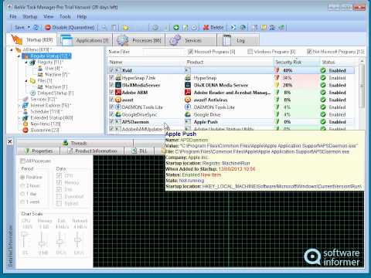Screen dimensions: 371x278
Task: Open the File menu
Action: click(x=13, y=17)
